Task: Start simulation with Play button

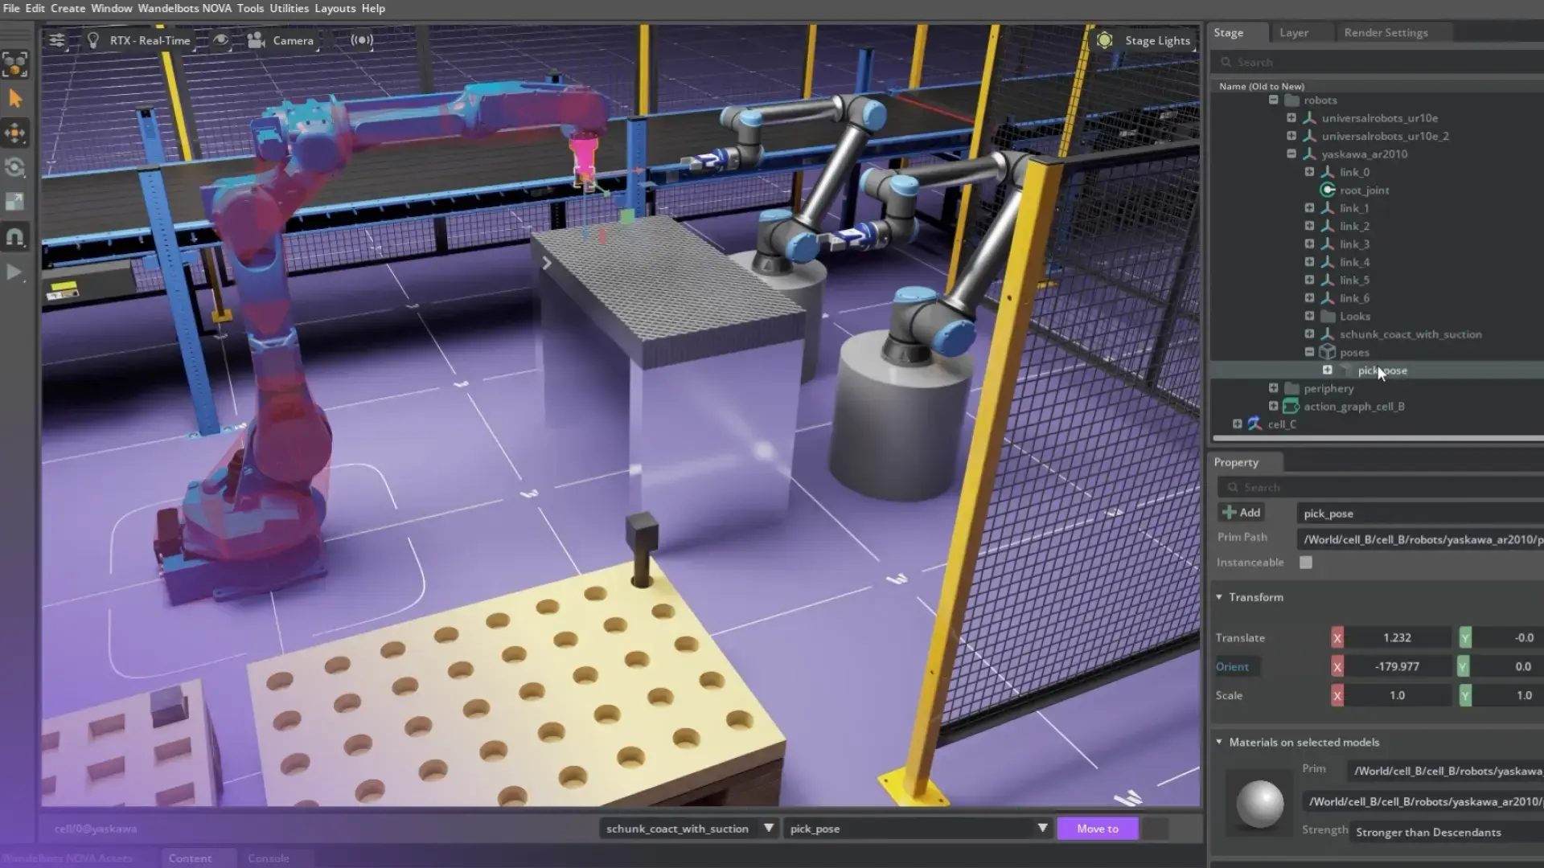Action: (14, 272)
